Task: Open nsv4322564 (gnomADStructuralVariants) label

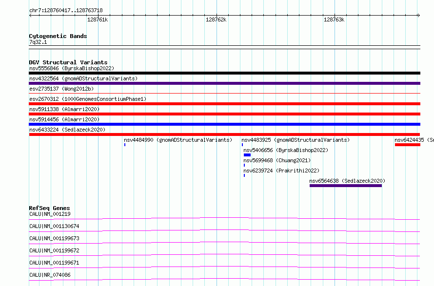Action: point(83,78)
